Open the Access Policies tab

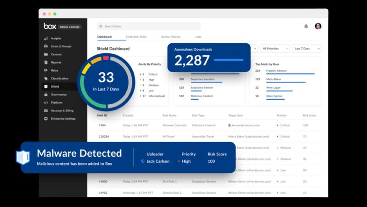170,37
